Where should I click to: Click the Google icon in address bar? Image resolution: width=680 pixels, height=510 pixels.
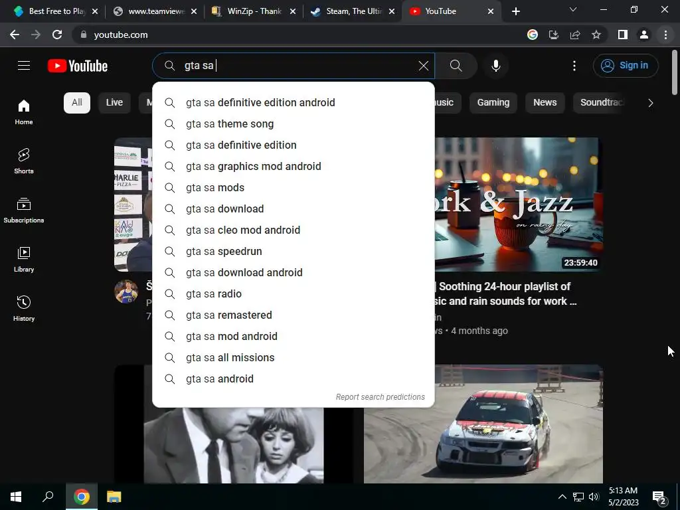coord(533,35)
